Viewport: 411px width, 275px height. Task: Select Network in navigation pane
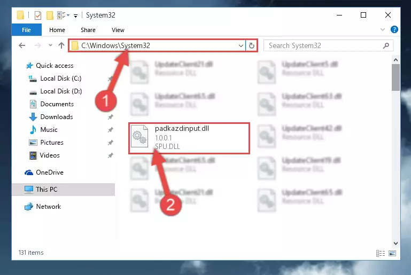49,206
